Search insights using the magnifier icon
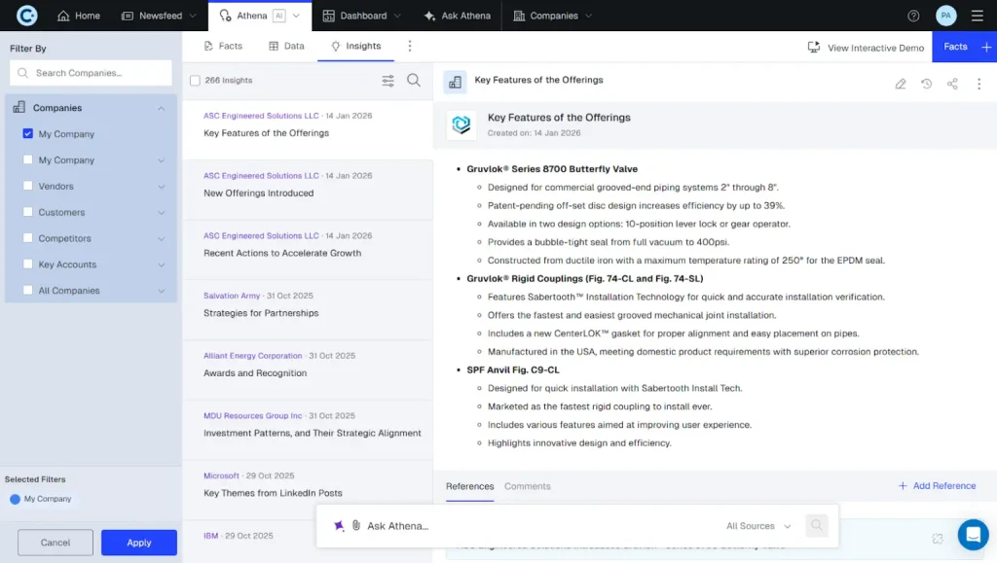 click(414, 81)
